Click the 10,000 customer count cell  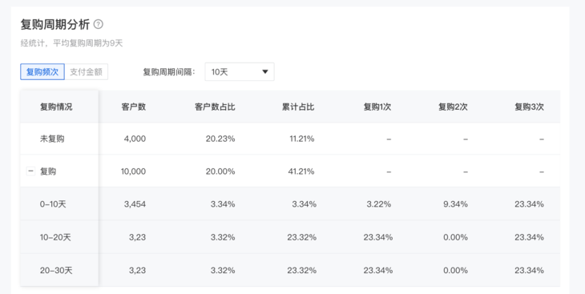coord(133,171)
